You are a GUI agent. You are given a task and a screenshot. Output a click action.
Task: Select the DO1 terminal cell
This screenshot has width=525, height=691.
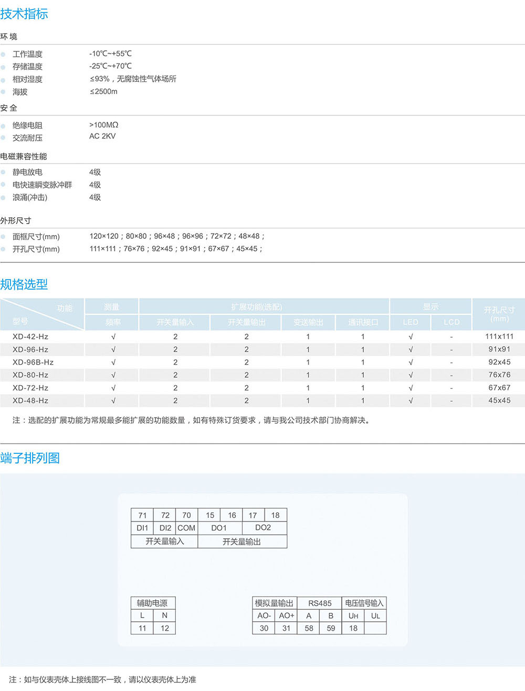(x=219, y=528)
